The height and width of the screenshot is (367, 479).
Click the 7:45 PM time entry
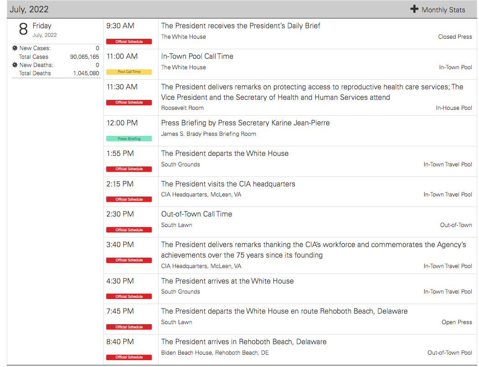tap(120, 311)
